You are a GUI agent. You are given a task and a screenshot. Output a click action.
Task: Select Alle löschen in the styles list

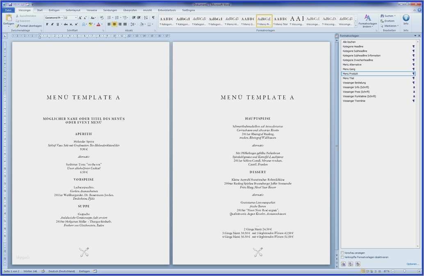tap(349, 42)
